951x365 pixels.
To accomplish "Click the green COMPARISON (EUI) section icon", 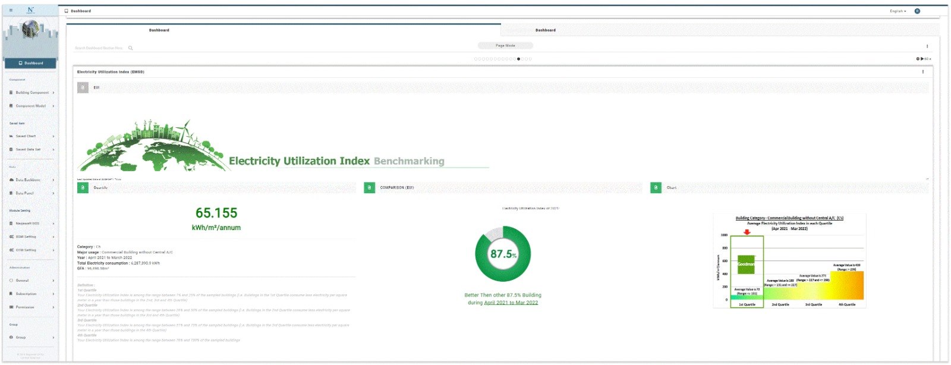I will pos(369,188).
